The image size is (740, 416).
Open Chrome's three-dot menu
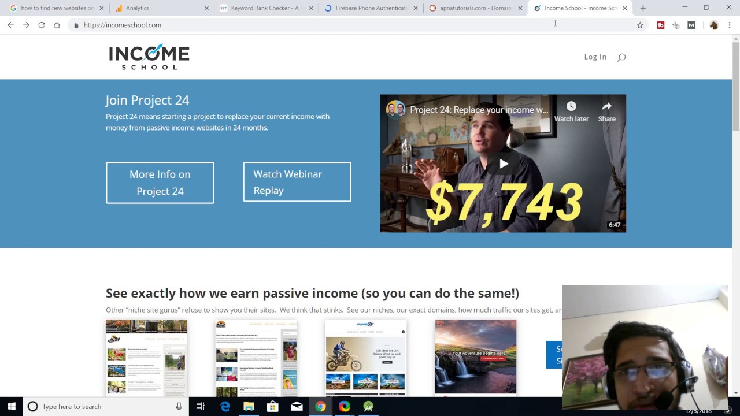click(x=730, y=25)
